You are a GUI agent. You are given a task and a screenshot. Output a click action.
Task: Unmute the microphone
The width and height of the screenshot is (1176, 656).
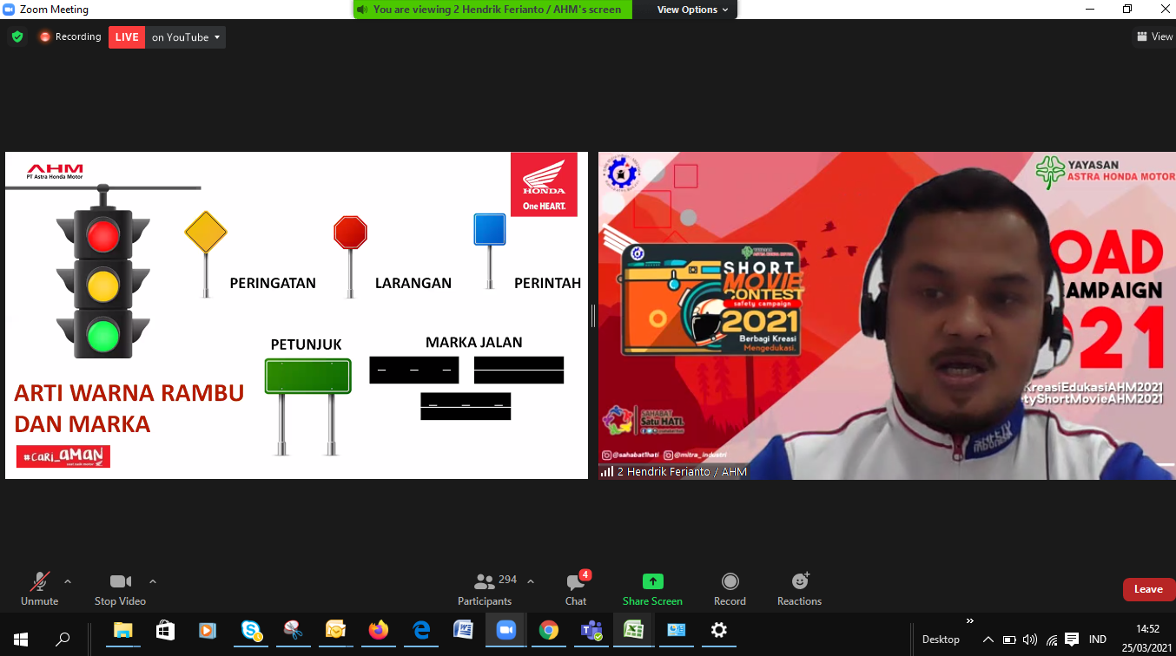40,589
